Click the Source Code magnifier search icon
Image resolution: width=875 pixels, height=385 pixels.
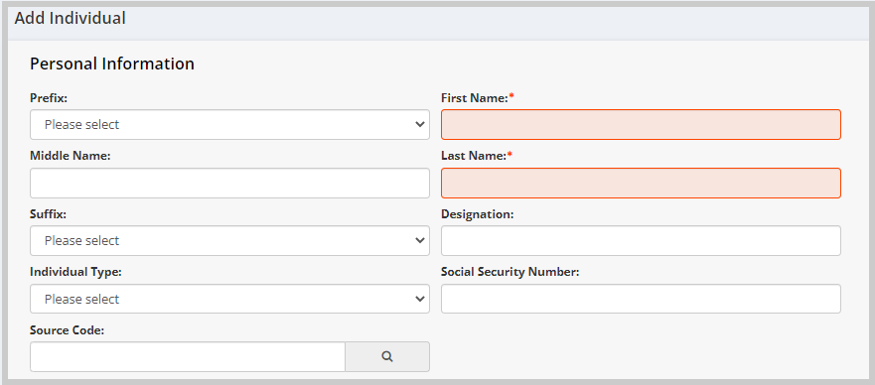[387, 356]
